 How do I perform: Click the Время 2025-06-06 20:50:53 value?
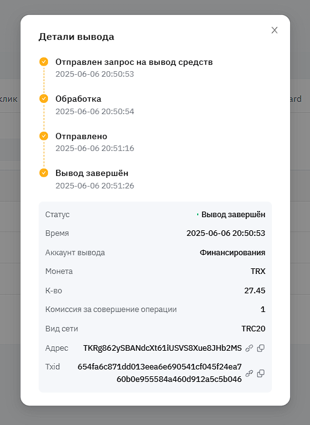click(x=226, y=233)
